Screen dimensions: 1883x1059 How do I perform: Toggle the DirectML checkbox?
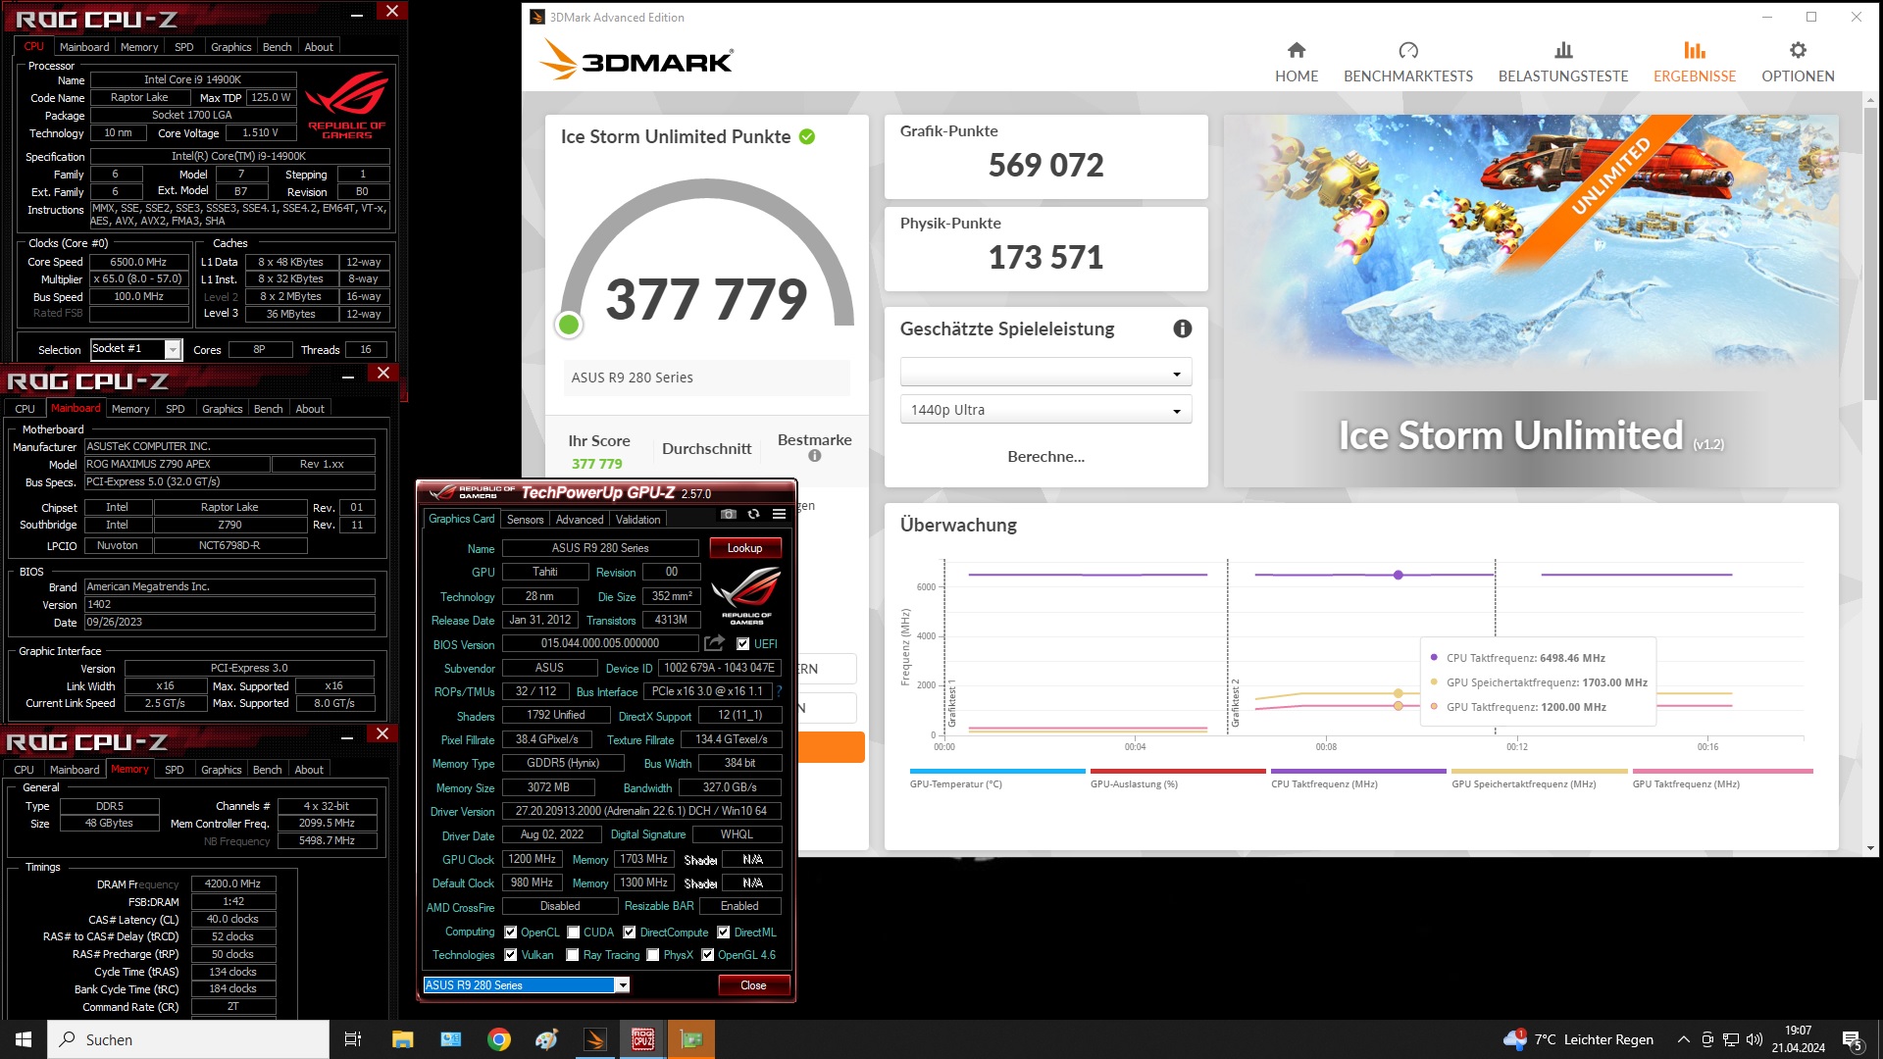click(x=723, y=933)
